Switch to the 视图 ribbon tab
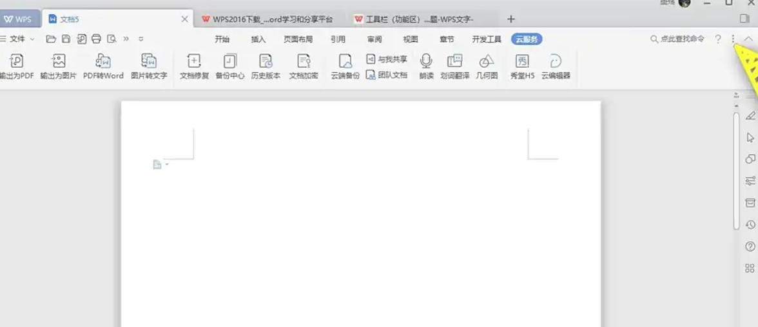Screen dimensions: 758x327 (x=411, y=40)
